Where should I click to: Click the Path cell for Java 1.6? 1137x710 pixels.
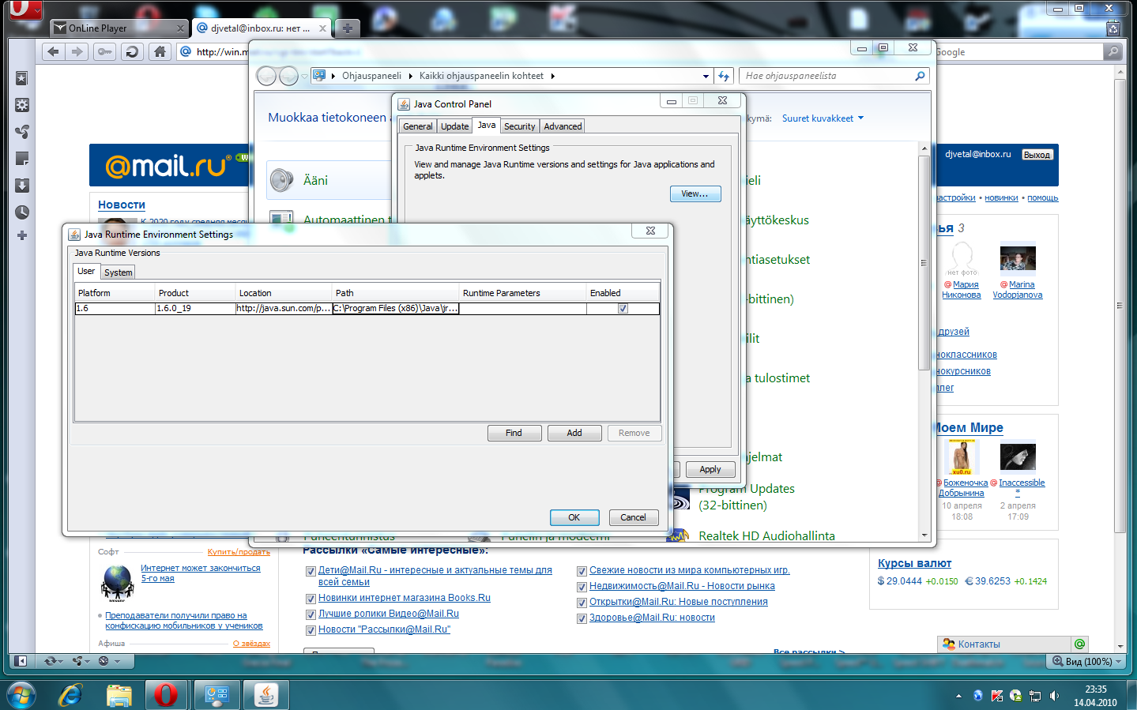pyautogui.click(x=396, y=309)
